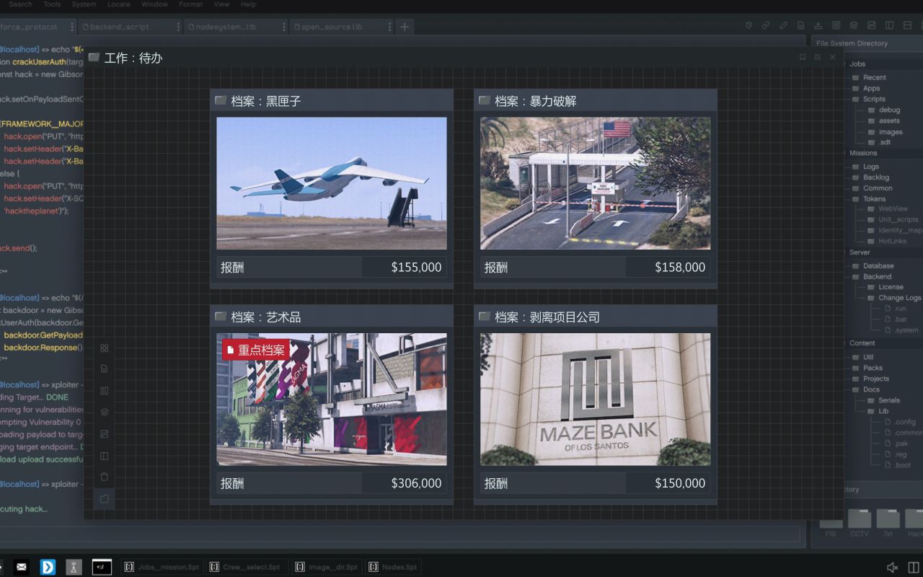923x577 pixels.
Task: Open the Crew__select.Spt taskbar item
Action: [x=246, y=567]
